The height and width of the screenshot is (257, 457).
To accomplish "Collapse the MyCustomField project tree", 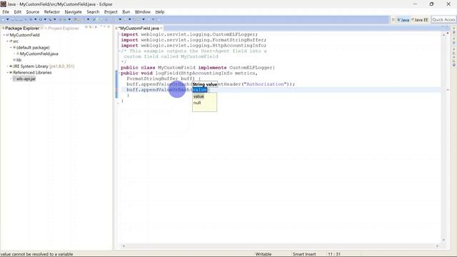I will [x=4, y=35].
